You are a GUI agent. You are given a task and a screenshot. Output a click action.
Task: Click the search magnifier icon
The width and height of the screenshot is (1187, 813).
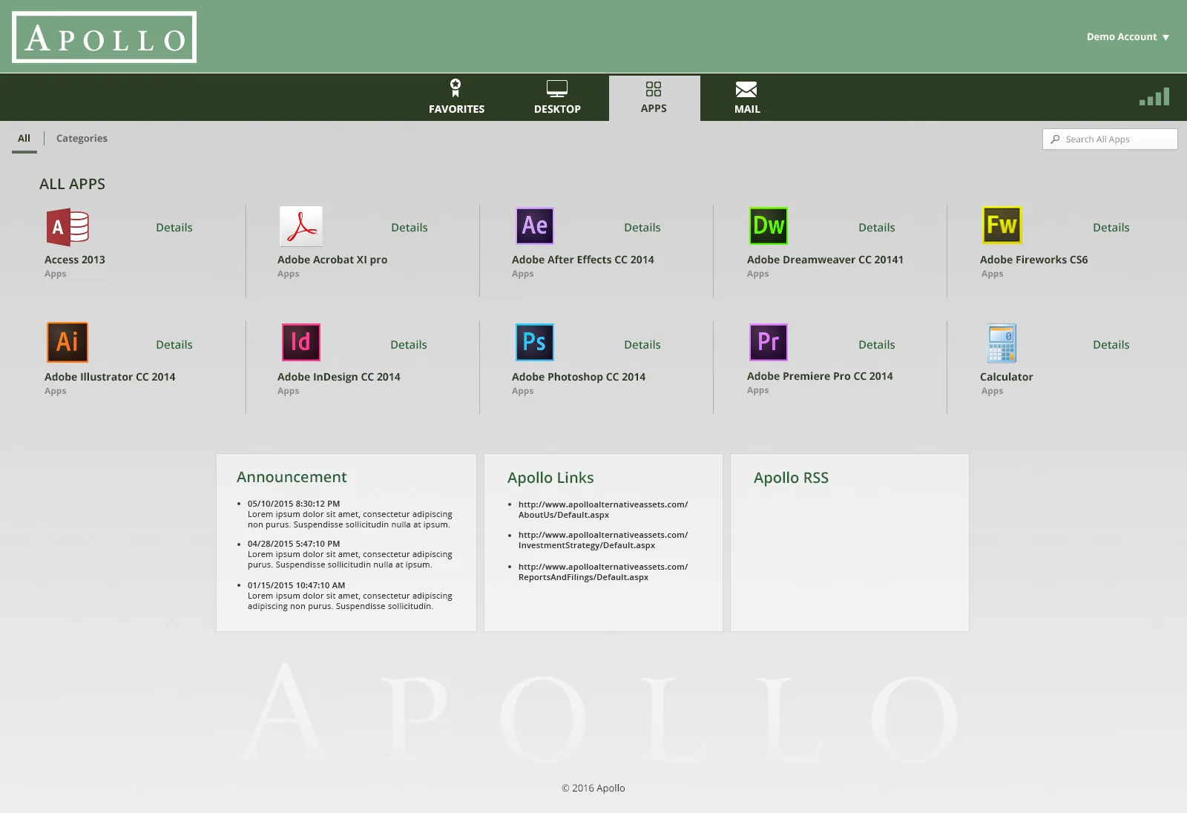tap(1055, 139)
